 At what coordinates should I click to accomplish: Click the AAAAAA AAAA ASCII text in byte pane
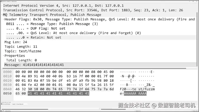pyautogui.click(x=135, y=93)
